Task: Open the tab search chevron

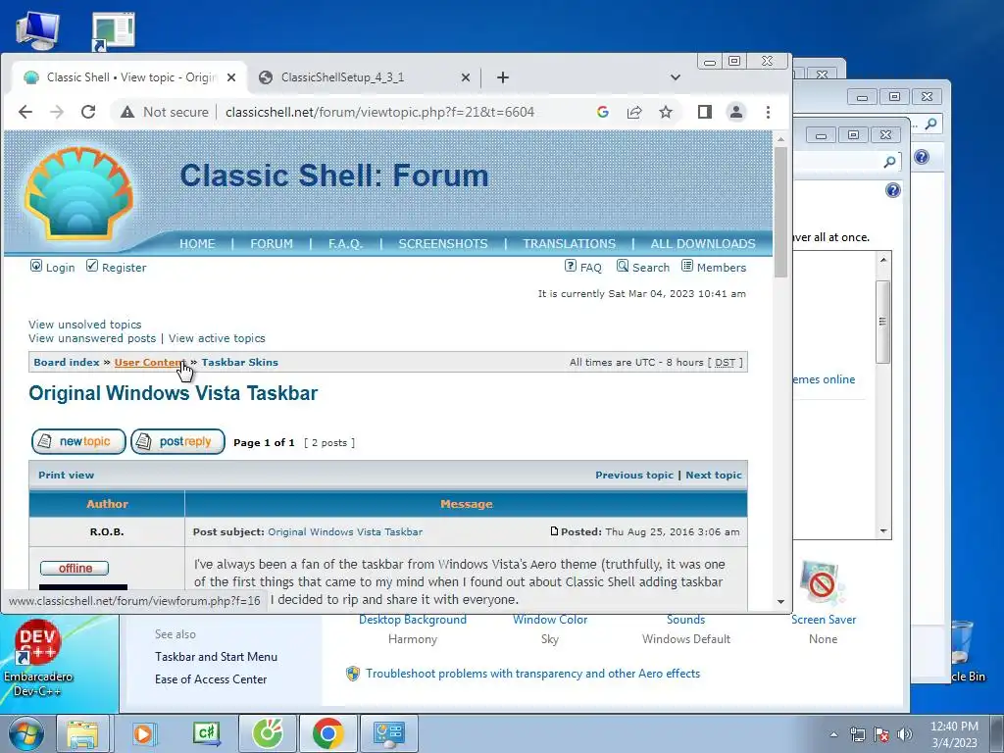Action: (x=675, y=77)
